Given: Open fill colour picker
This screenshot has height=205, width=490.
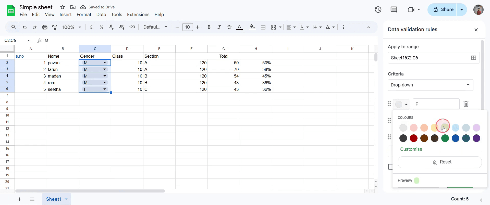Looking at the screenshot, I should click(252, 27).
